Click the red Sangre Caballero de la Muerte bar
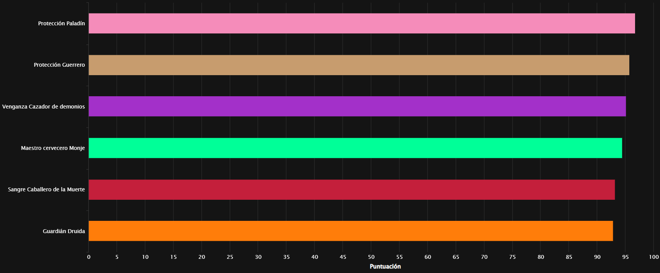The width and height of the screenshot is (660, 273). (351, 189)
